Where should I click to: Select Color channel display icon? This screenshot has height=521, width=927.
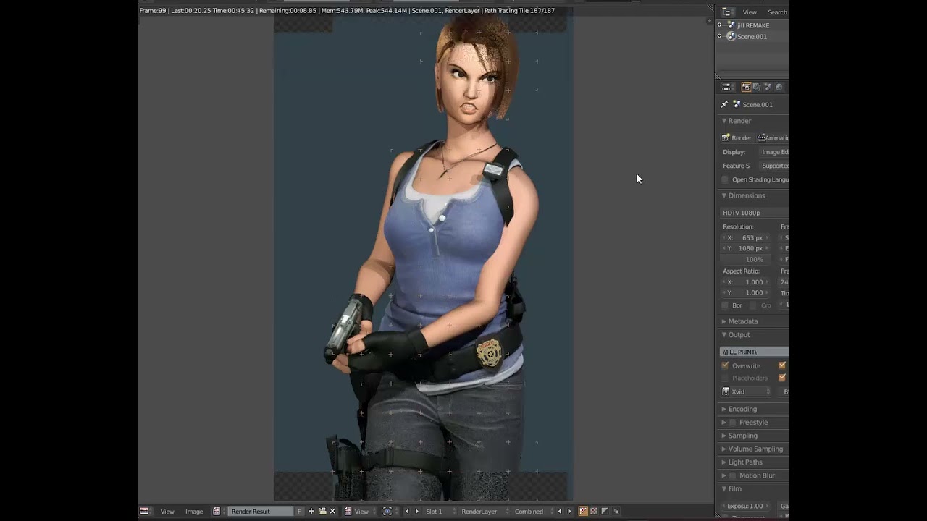tap(594, 511)
